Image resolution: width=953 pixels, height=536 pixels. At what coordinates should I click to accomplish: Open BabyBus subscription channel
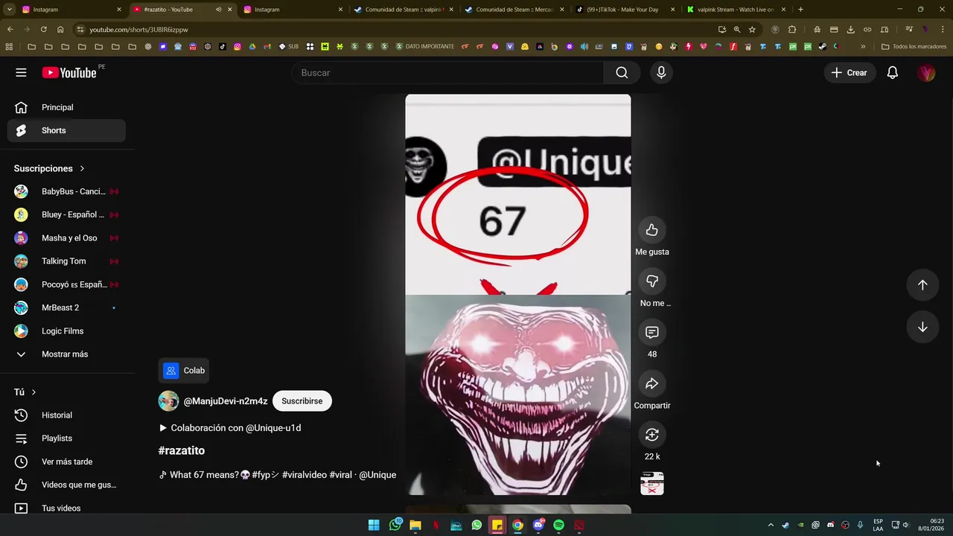[x=66, y=191]
